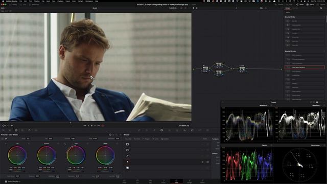Screen dimensions: 327x184
Task: Open the Apple menu
Action: pos(3,1)
